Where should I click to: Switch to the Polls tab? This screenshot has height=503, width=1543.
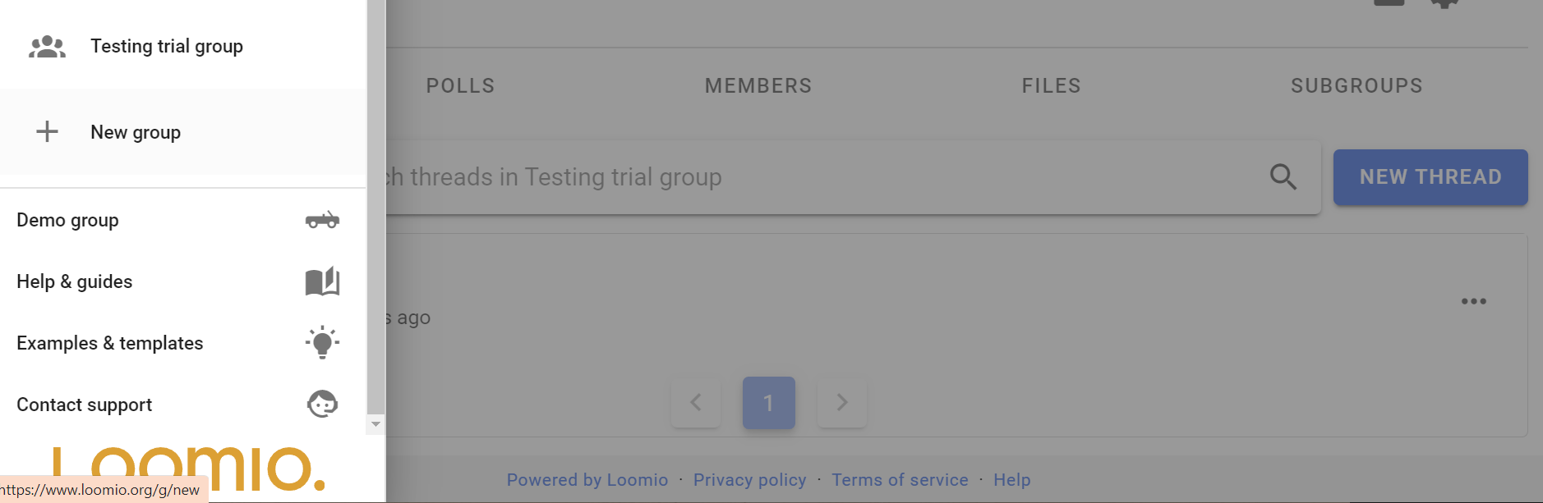[x=460, y=85]
